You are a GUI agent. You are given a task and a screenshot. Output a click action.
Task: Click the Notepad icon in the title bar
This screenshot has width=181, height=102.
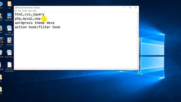click(x=16, y=8)
